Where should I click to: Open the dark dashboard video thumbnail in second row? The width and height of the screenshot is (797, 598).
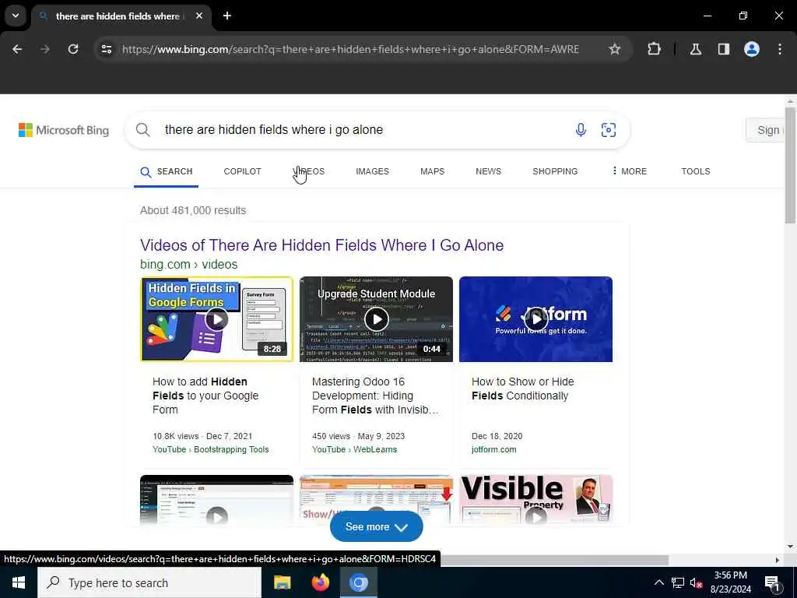pos(216,499)
